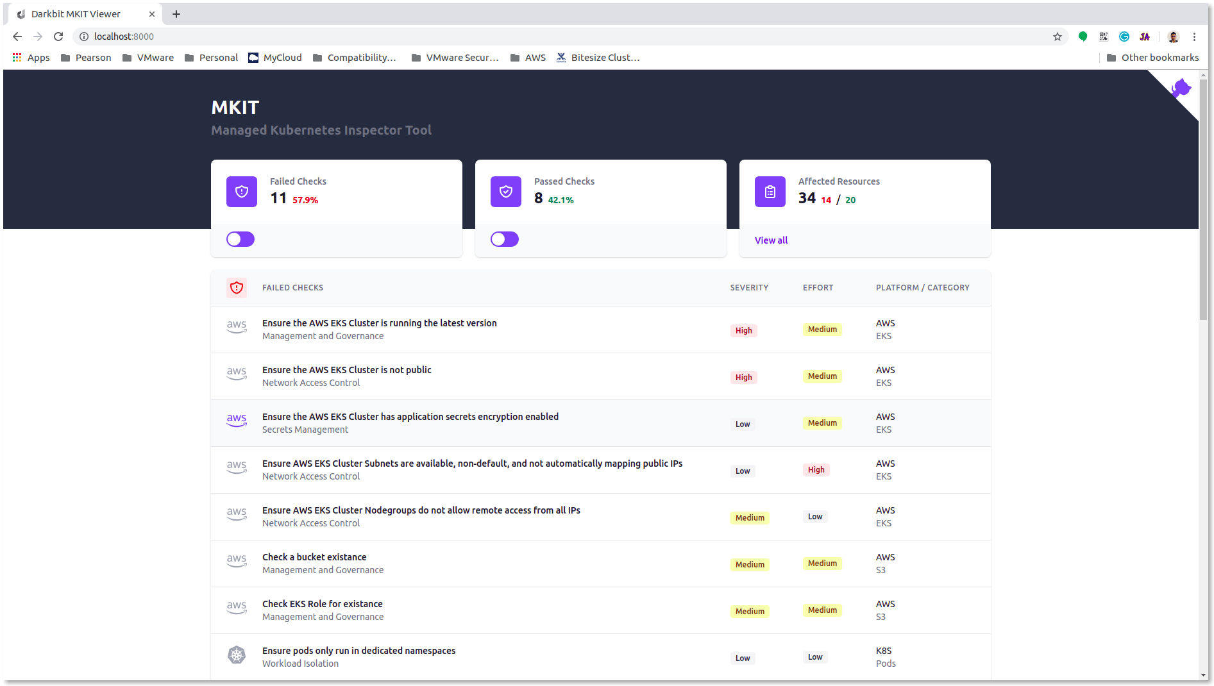Open the Personal bookmarks folder
The height and width of the screenshot is (686, 1214).
pos(211,58)
